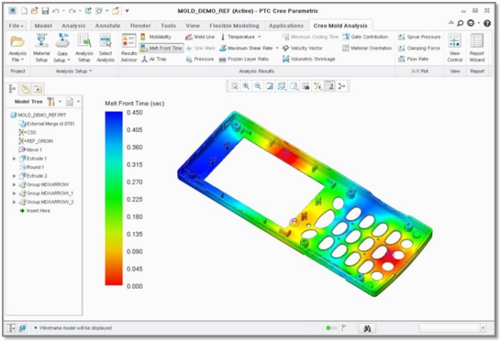
Task: Open Maximum Shear Rate dropdown arrow
Action: [277, 48]
